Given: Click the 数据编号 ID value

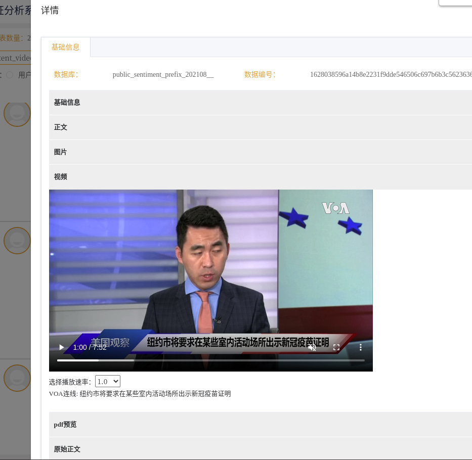Looking at the screenshot, I should (x=391, y=75).
